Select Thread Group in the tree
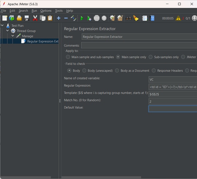The image size is (197, 179). click(x=26, y=31)
